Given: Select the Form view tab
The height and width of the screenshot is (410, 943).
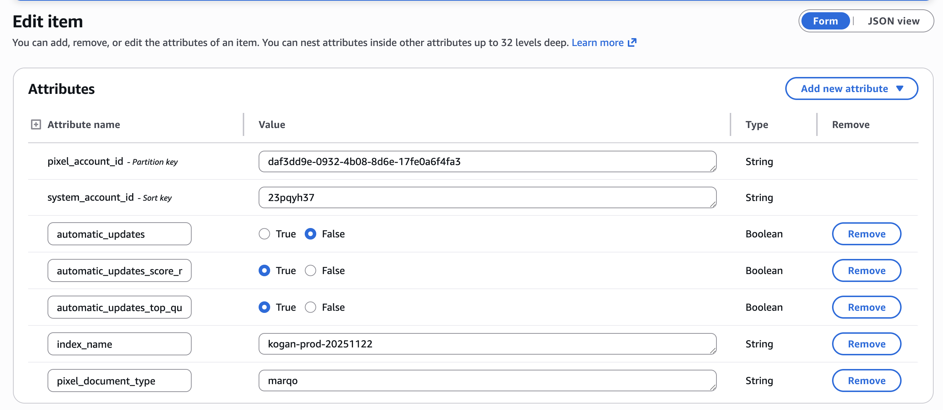Looking at the screenshot, I should [x=825, y=21].
